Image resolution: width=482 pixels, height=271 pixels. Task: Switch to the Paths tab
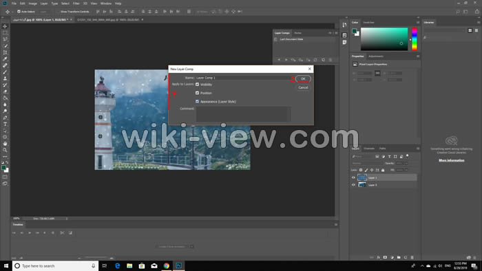[382, 149]
